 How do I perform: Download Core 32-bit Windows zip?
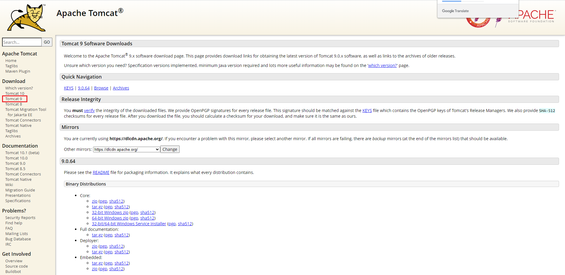(110, 212)
